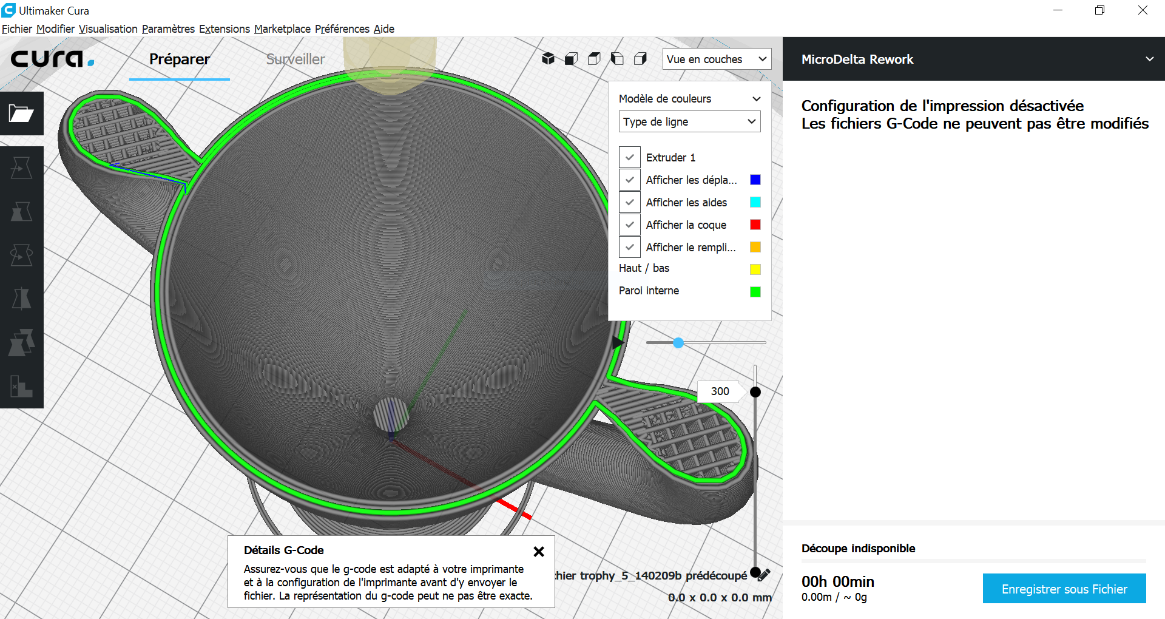Open the Modifier menu

coord(55,29)
